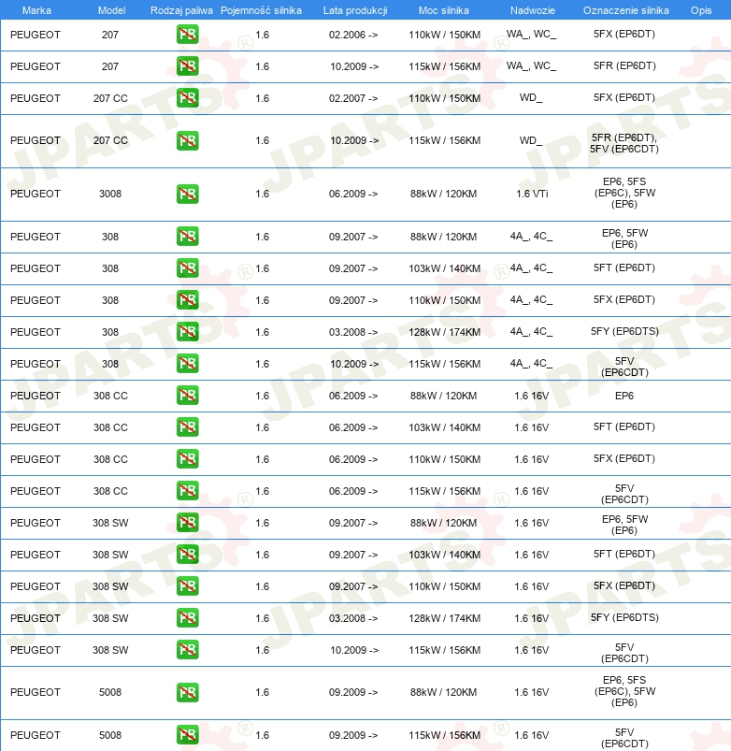Screen dimensions: 731x751
Task: Select engine code cell 5FR (EP6DT), 5FV (EP6CDT)
Action: click(624, 143)
